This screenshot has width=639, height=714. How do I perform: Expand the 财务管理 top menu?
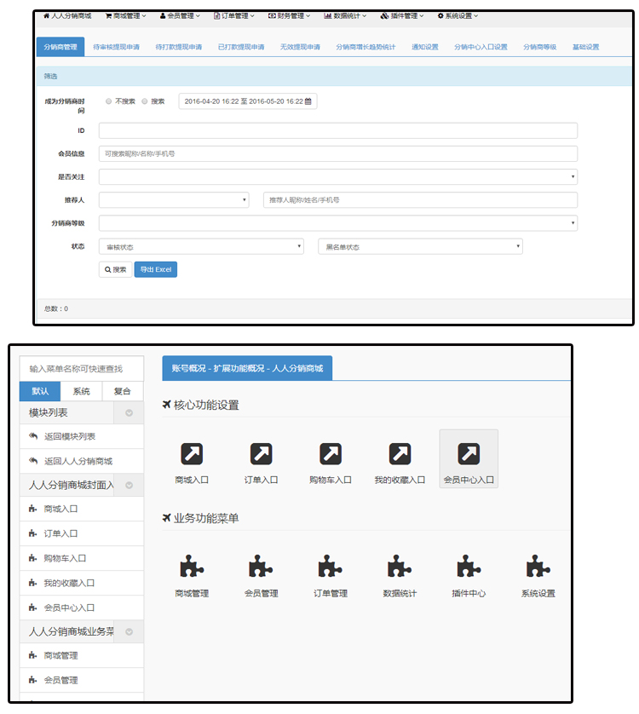click(x=289, y=16)
